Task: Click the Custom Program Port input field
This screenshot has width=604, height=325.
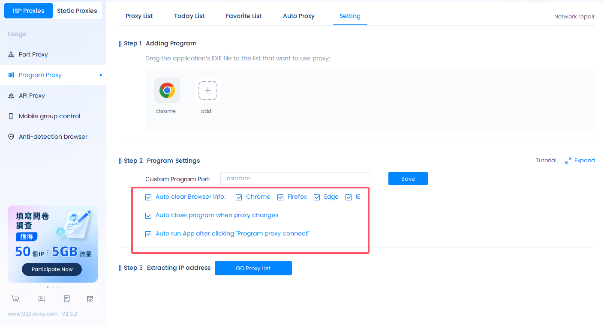Action: [x=295, y=179]
